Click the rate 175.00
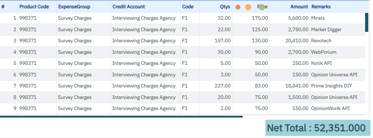Viewport: 373px width, 138px height. [260, 18]
